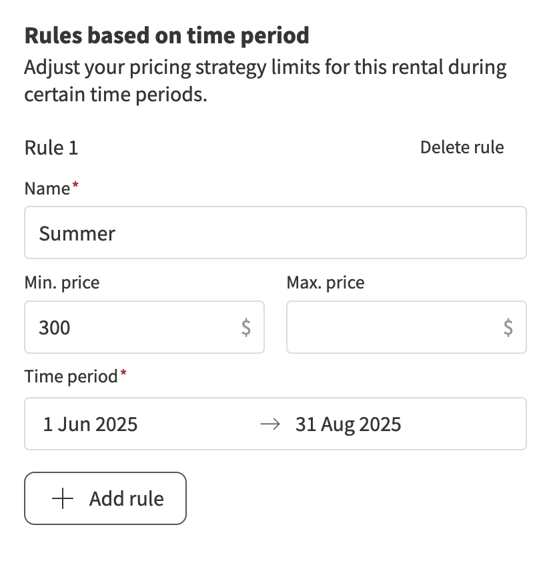555x561 pixels.
Task: Click the dollar icon in Min. price field
Action: [246, 327]
